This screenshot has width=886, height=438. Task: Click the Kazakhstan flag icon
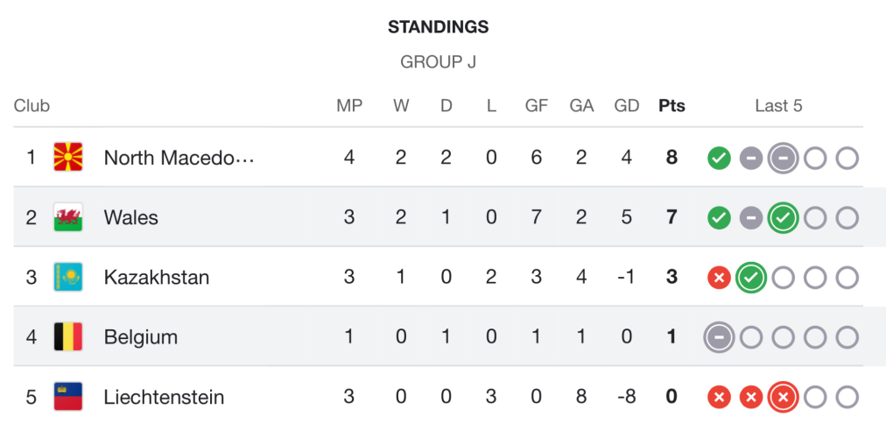[68, 278]
